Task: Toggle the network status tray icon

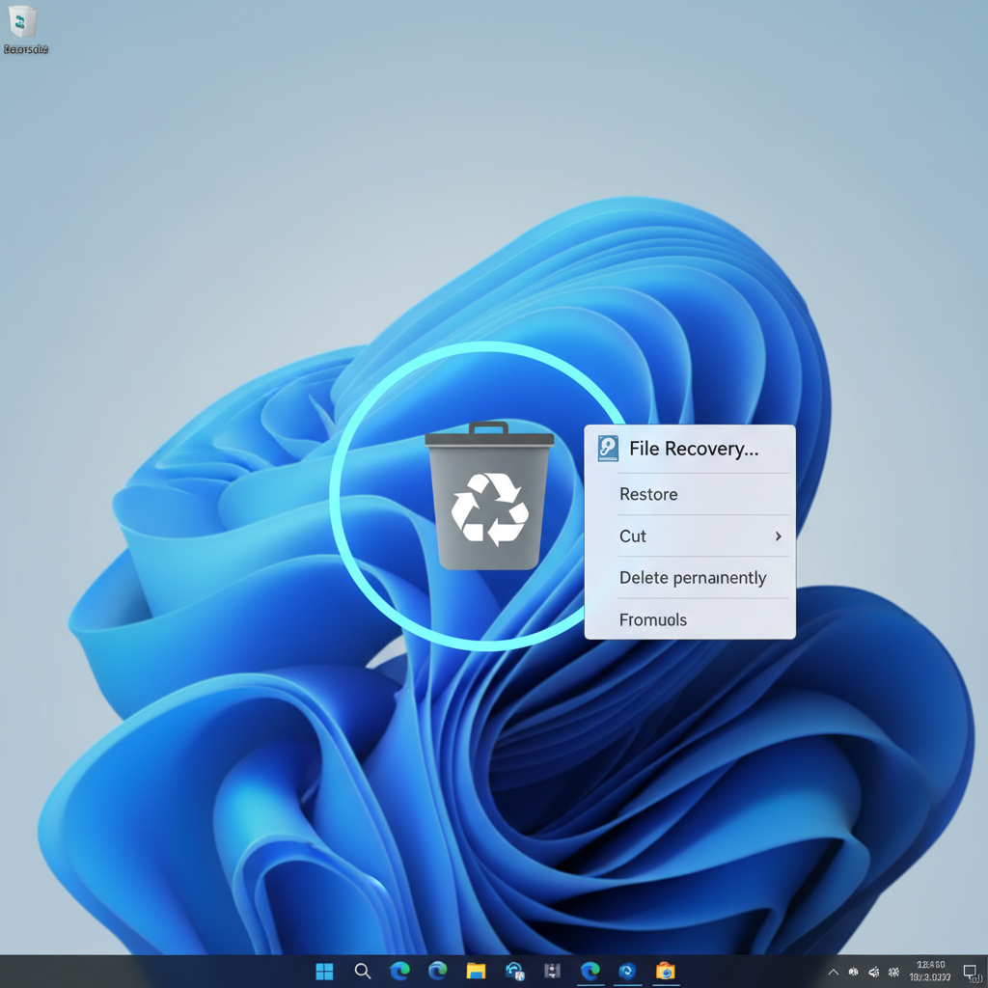Action: coord(852,973)
